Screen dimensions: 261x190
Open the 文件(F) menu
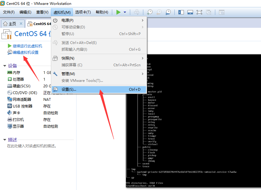click(x=9, y=12)
